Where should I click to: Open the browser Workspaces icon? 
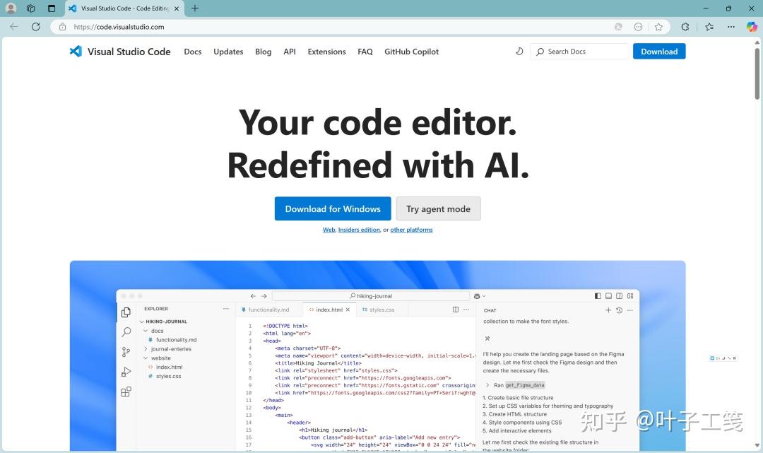pos(30,8)
